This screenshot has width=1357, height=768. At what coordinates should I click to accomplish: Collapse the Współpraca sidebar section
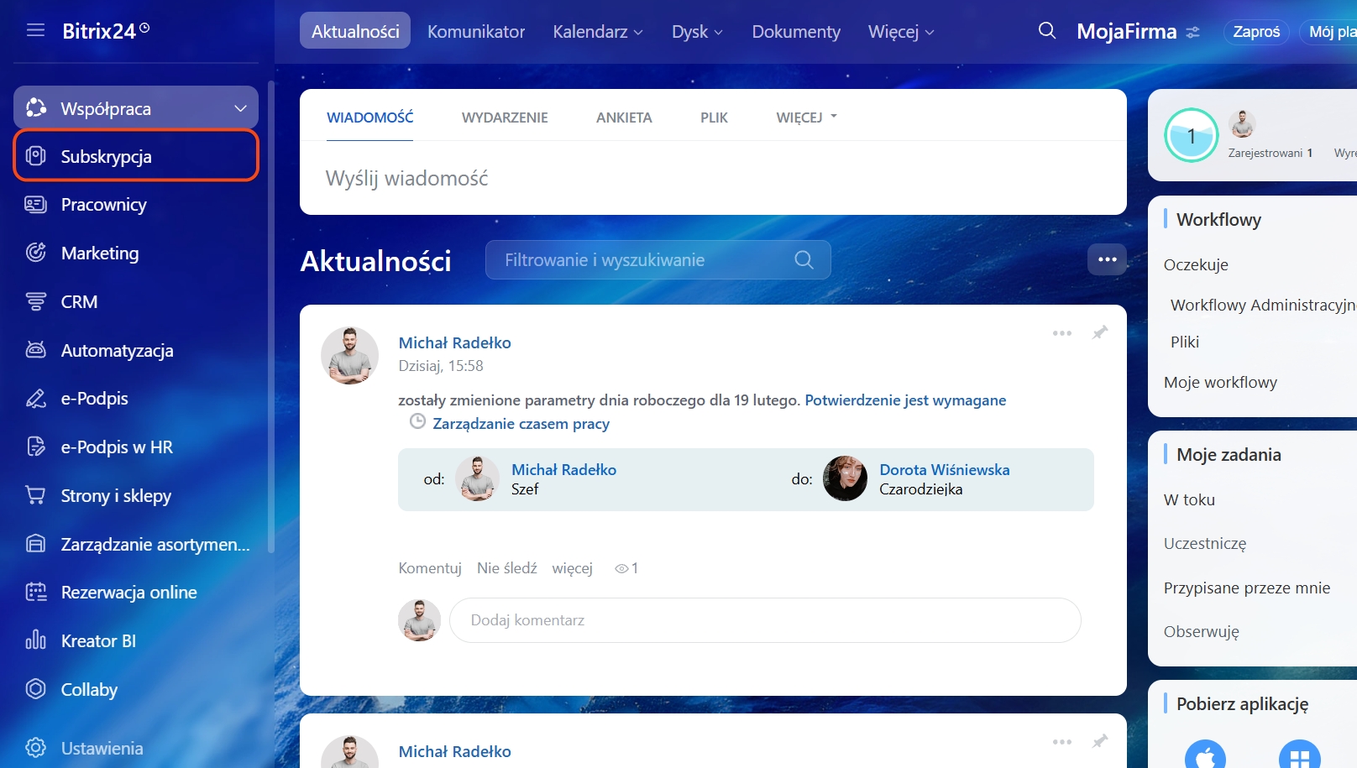240,108
